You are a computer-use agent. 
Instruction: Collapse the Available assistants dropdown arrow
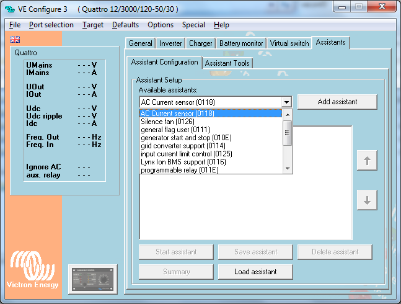(286, 102)
